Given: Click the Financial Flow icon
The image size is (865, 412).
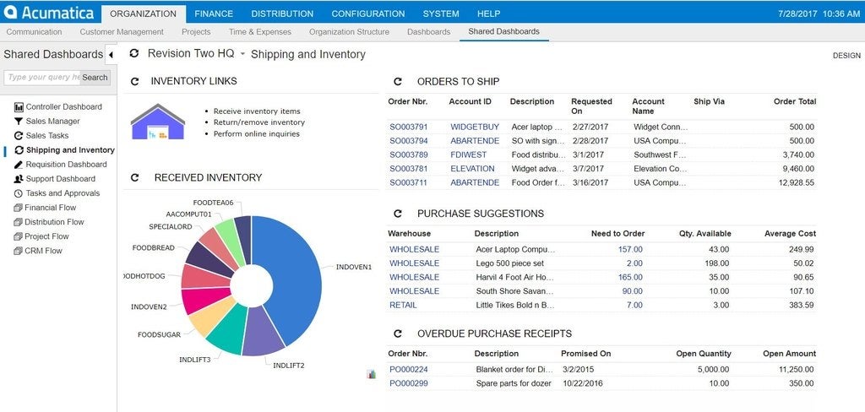Looking at the screenshot, I should click(19, 208).
